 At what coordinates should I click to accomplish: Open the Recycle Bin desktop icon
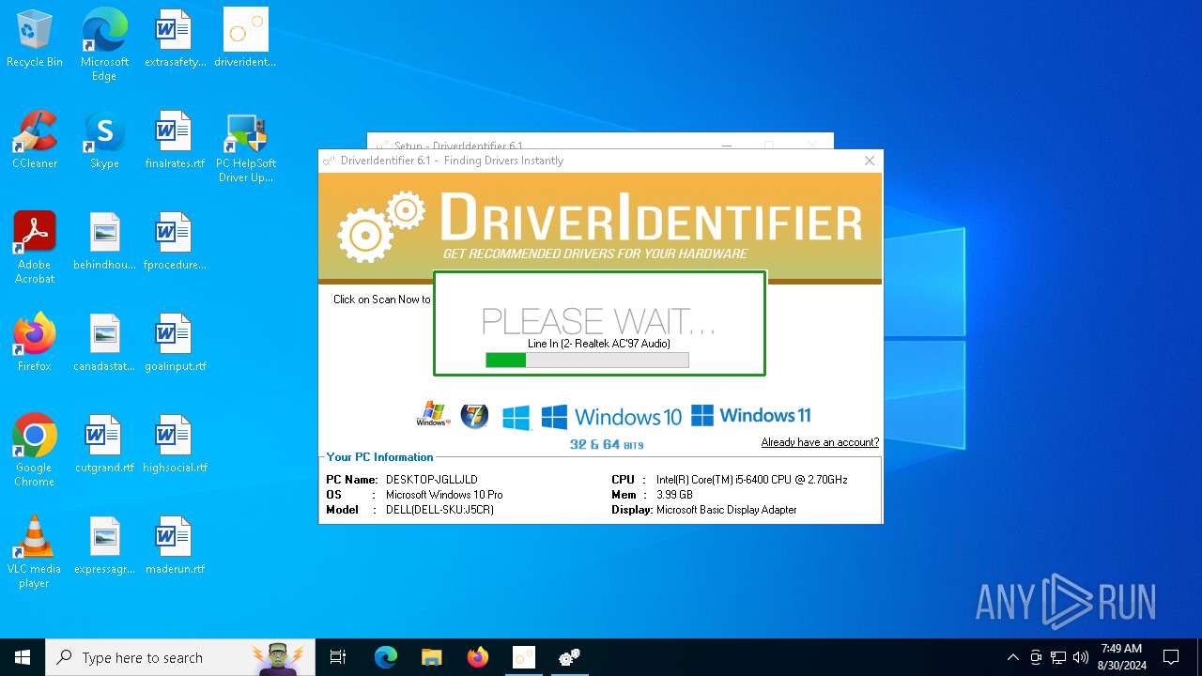tap(35, 39)
